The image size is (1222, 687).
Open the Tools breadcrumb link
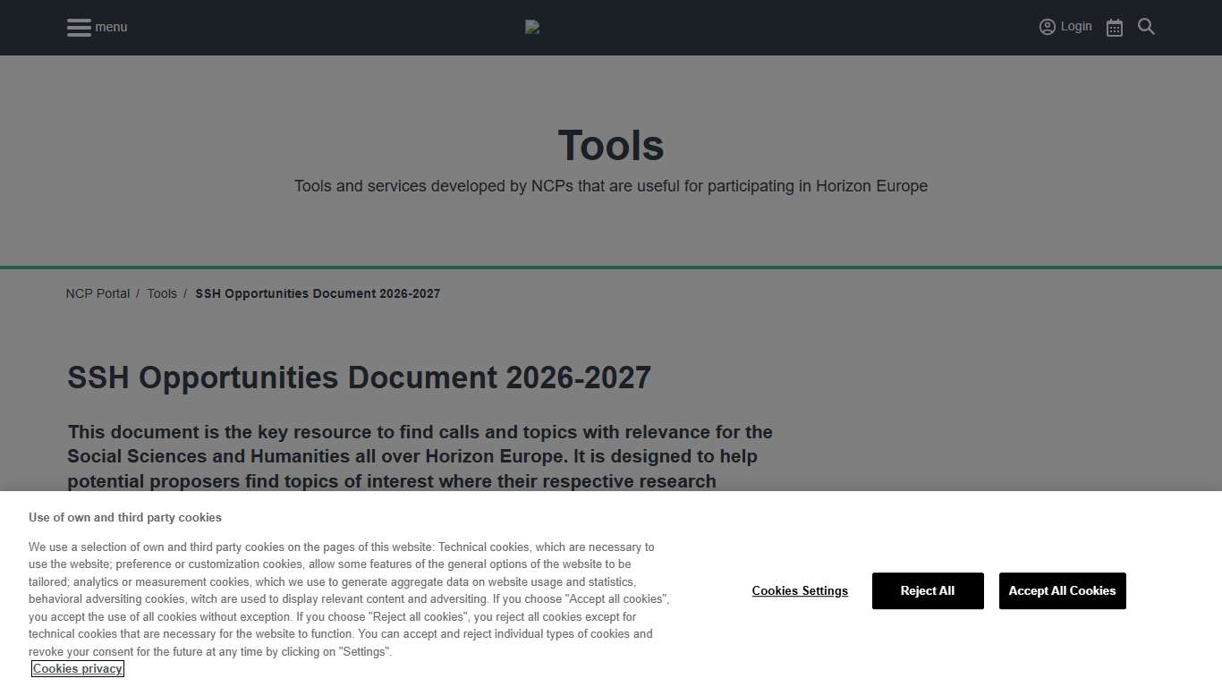pos(162,293)
